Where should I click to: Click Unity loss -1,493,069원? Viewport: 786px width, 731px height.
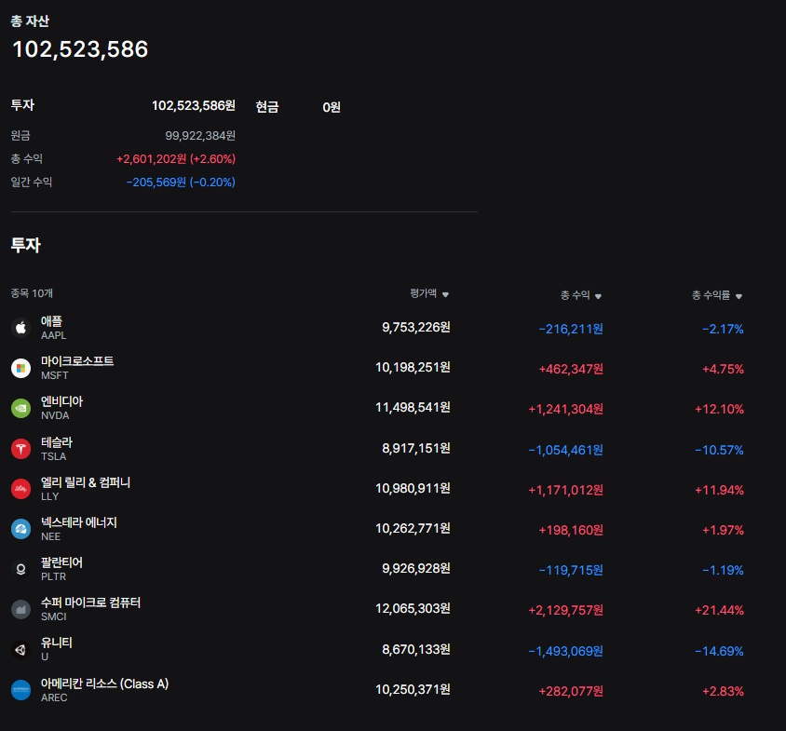[x=566, y=651]
